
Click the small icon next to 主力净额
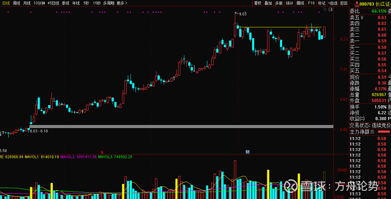(372, 132)
